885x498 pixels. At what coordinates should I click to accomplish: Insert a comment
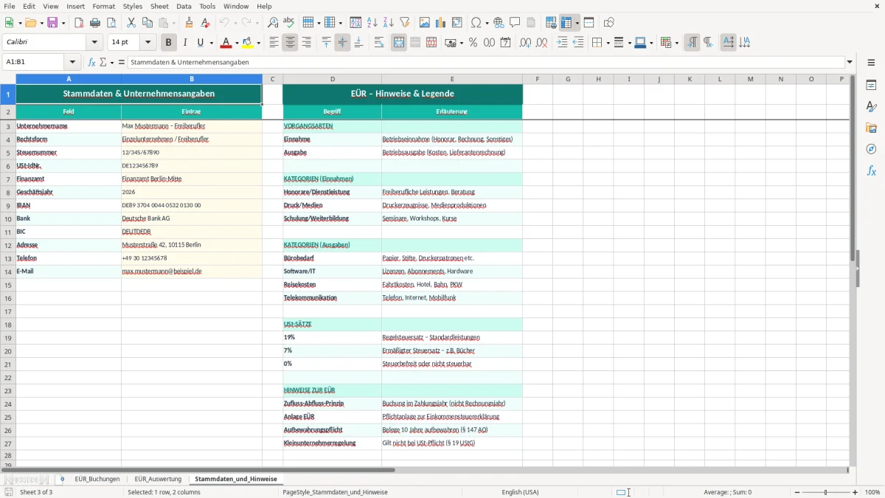515,23
